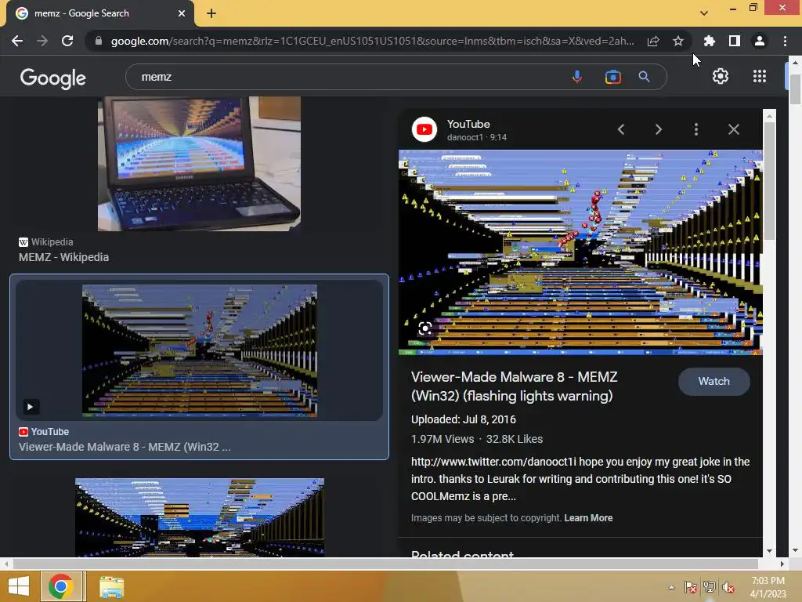802x602 pixels.
Task: Open the large MEMZ preview image
Action: tap(580, 252)
